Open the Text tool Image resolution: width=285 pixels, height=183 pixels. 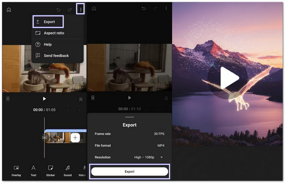click(33, 171)
